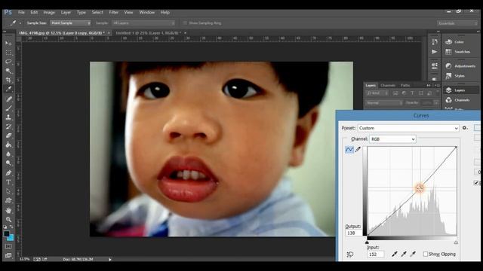Select the Healing Brush tool
Viewport: 483px width, 271px height.
point(8,99)
